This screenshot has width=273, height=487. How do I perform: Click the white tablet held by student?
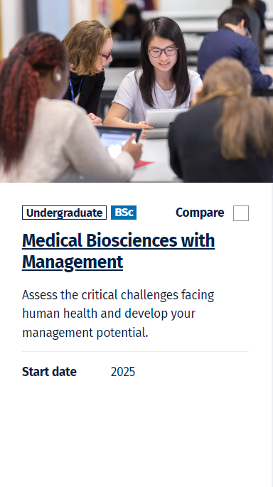166,118
